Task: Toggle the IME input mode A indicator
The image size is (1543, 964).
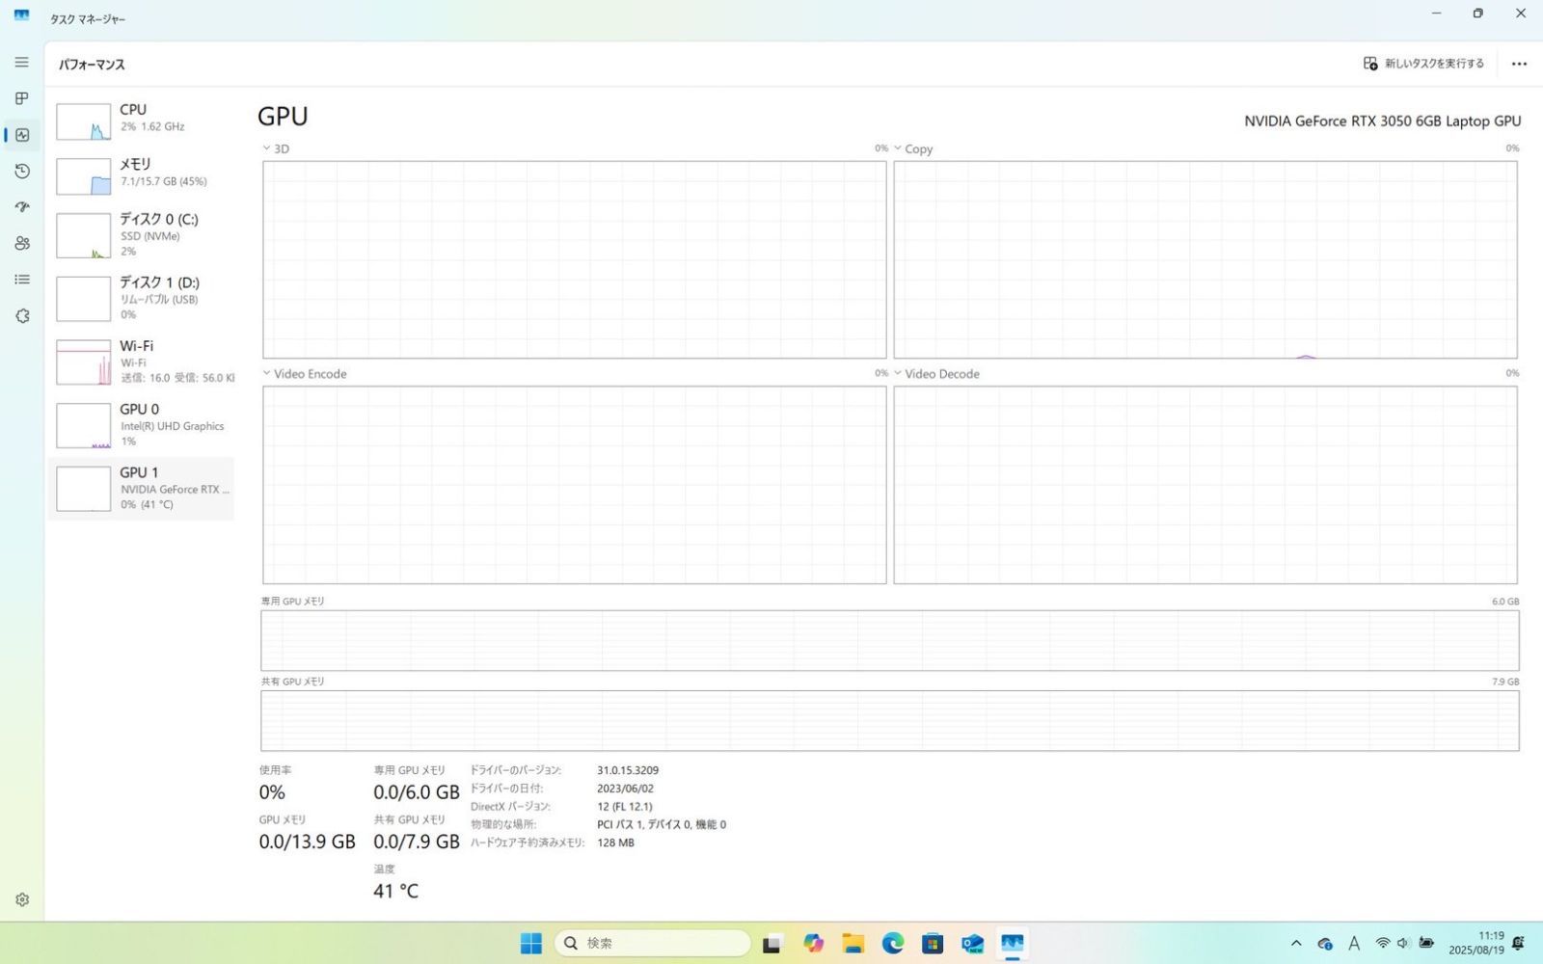Action: 1354,944
